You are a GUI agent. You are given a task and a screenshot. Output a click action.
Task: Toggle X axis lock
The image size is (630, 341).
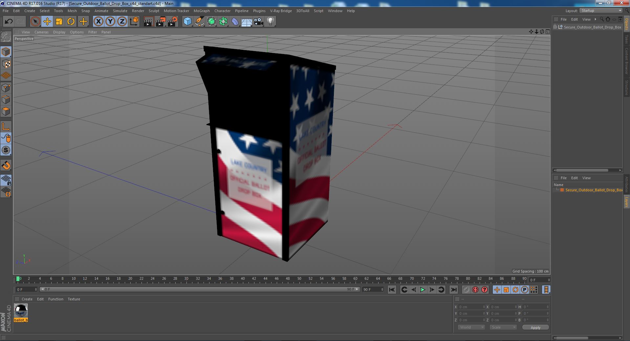98,22
